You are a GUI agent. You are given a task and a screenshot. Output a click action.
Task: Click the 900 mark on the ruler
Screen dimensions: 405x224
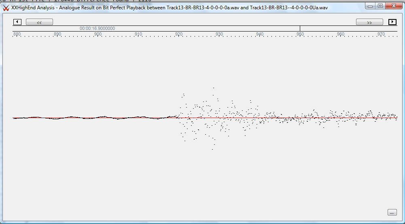tap(98, 34)
